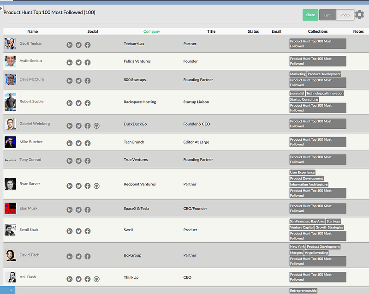This screenshot has height=294, width=369.
Task: Open Ryan Sarver's LinkedIn icon
Action: tap(70, 186)
